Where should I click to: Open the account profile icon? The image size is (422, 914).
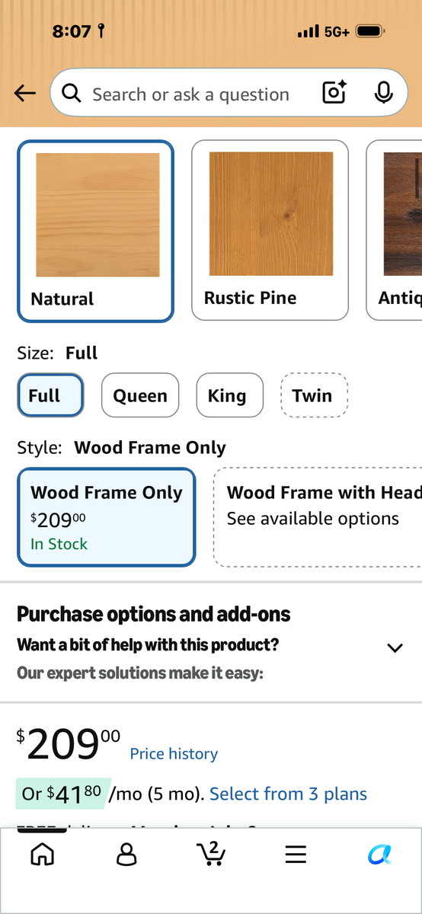click(126, 854)
